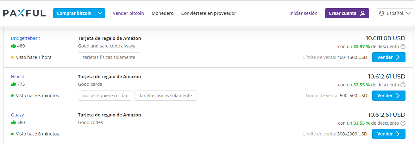Click the Paxful logo
The image size is (415, 144).
(24, 13)
